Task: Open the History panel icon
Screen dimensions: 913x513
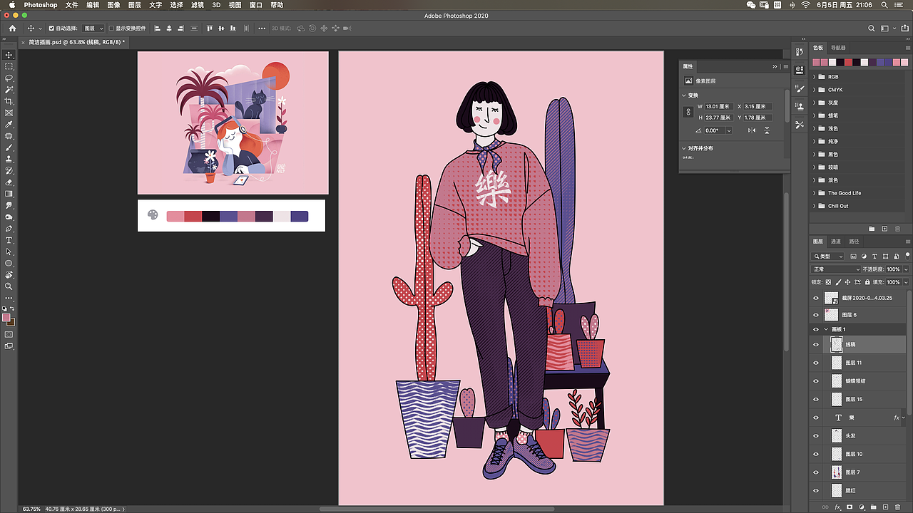Action: (x=799, y=51)
